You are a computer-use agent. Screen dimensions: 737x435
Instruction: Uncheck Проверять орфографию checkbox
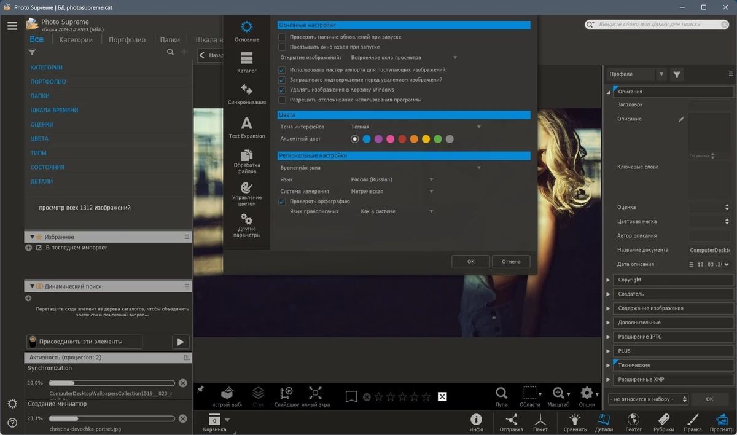point(283,202)
